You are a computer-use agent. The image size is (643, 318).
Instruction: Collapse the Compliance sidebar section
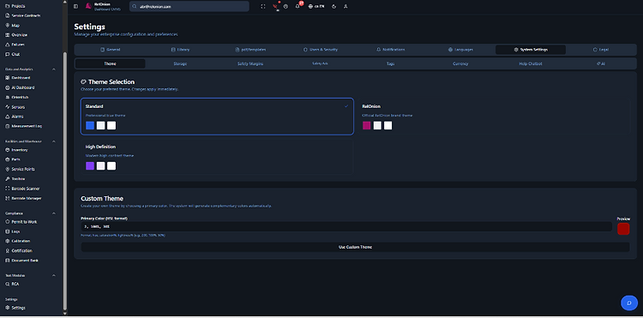click(x=54, y=213)
